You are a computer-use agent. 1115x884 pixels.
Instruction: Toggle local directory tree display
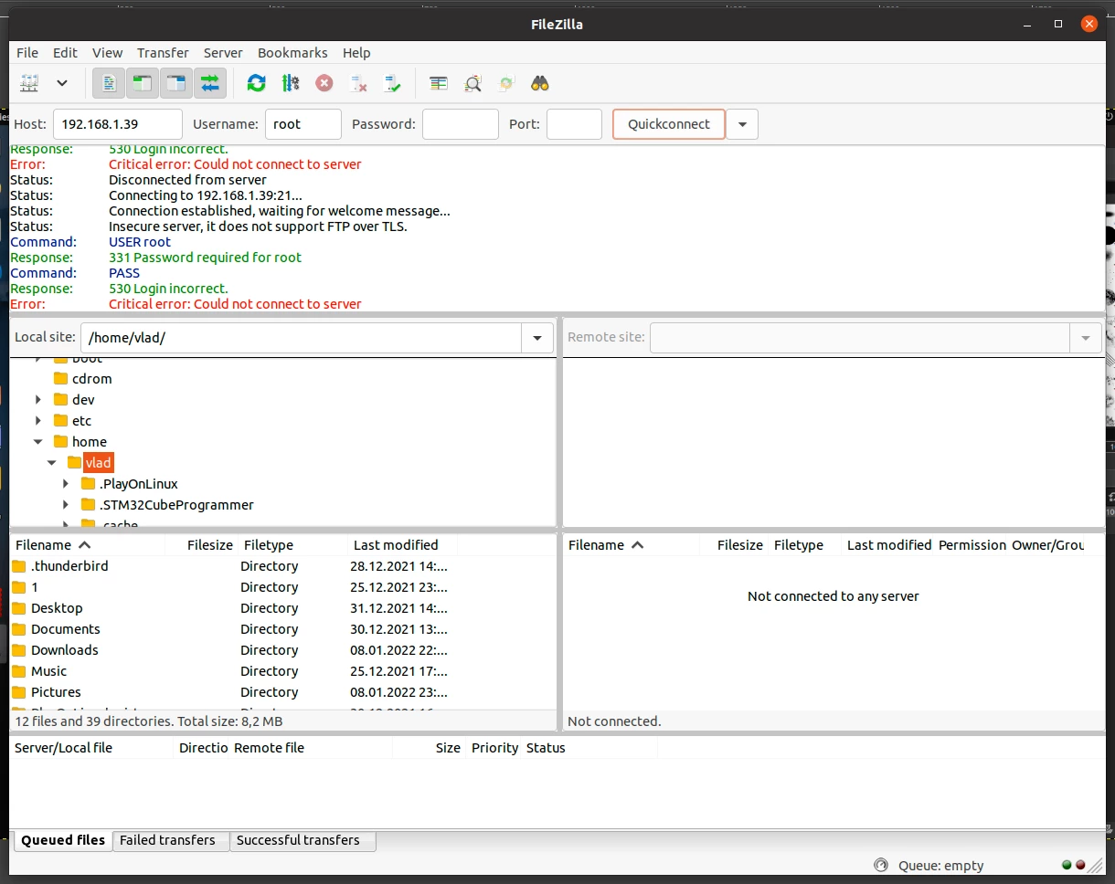click(142, 83)
